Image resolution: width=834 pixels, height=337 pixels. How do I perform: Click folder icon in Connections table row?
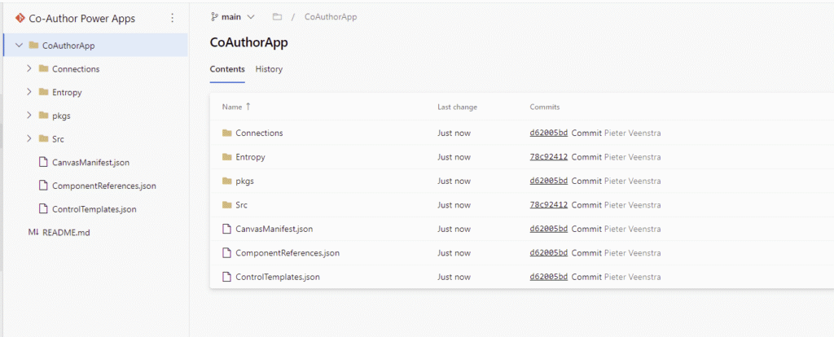point(227,133)
